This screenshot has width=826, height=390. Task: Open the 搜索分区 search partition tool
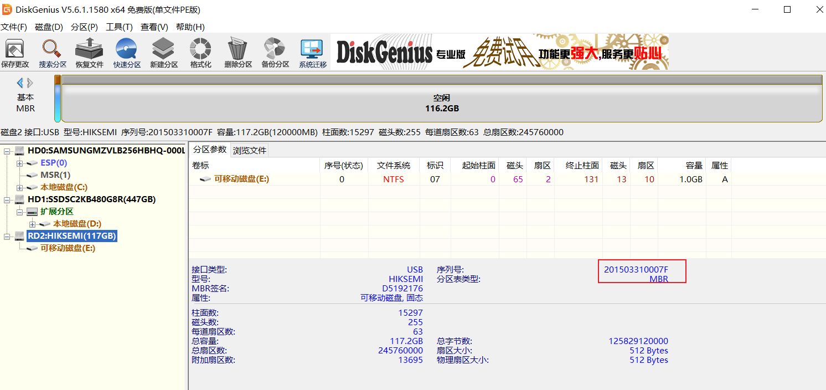[x=53, y=53]
